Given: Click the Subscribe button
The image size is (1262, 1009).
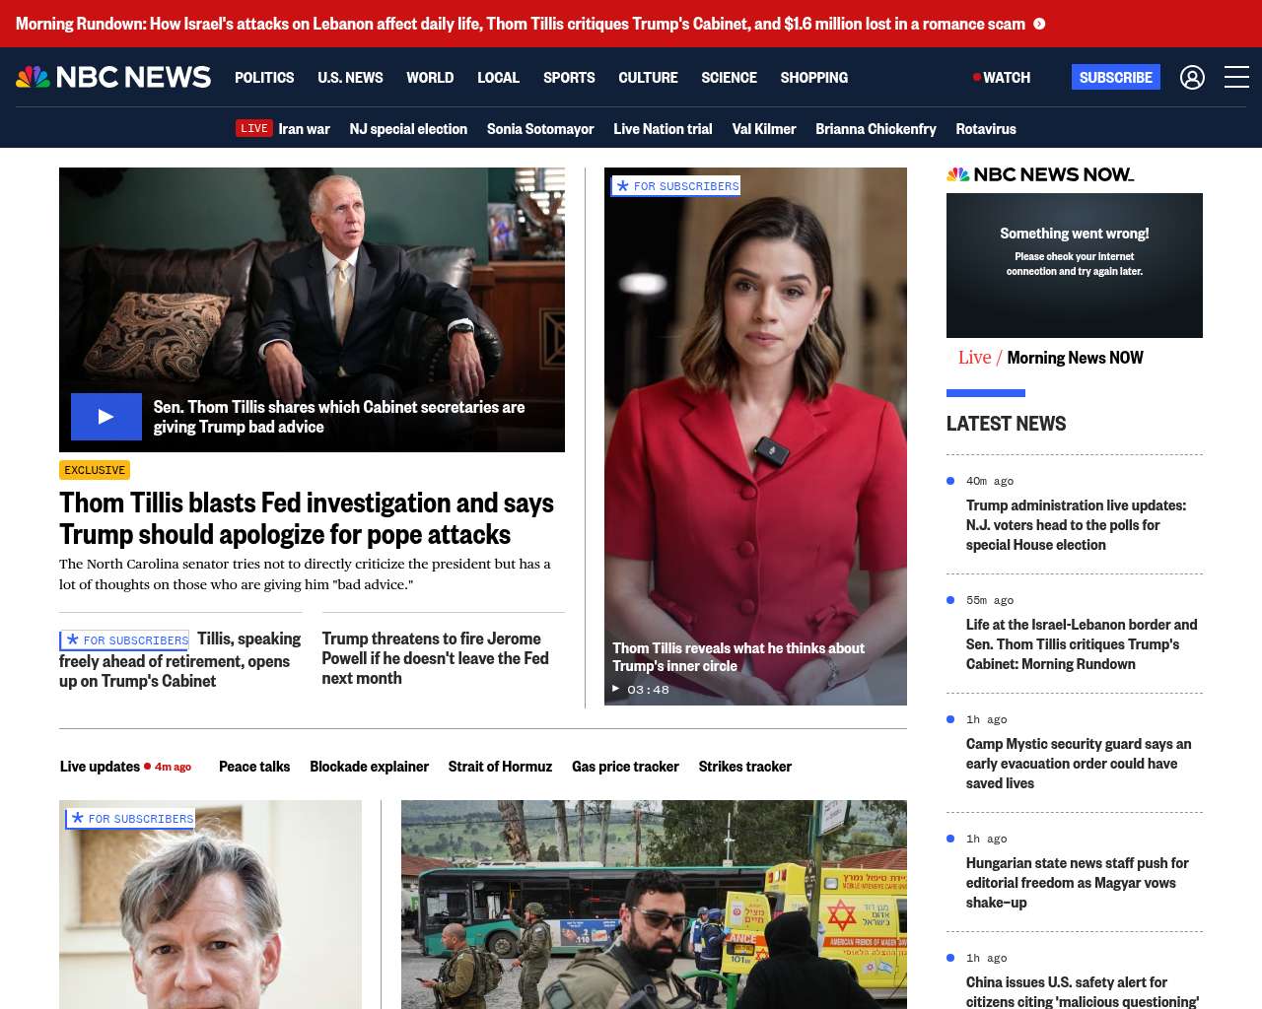Looking at the screenshot, I should click(1115, 77).
